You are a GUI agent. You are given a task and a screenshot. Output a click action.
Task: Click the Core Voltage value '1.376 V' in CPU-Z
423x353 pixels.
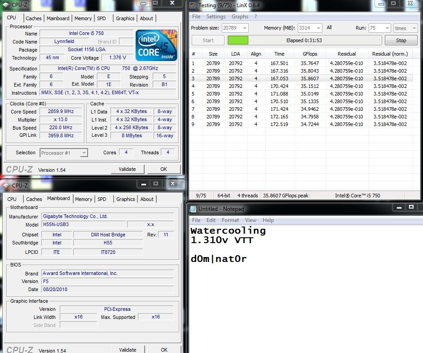pos(118,57)
